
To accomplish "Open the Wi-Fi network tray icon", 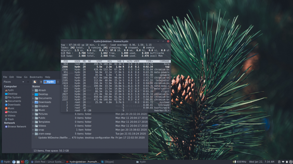I will pos(283,162).
